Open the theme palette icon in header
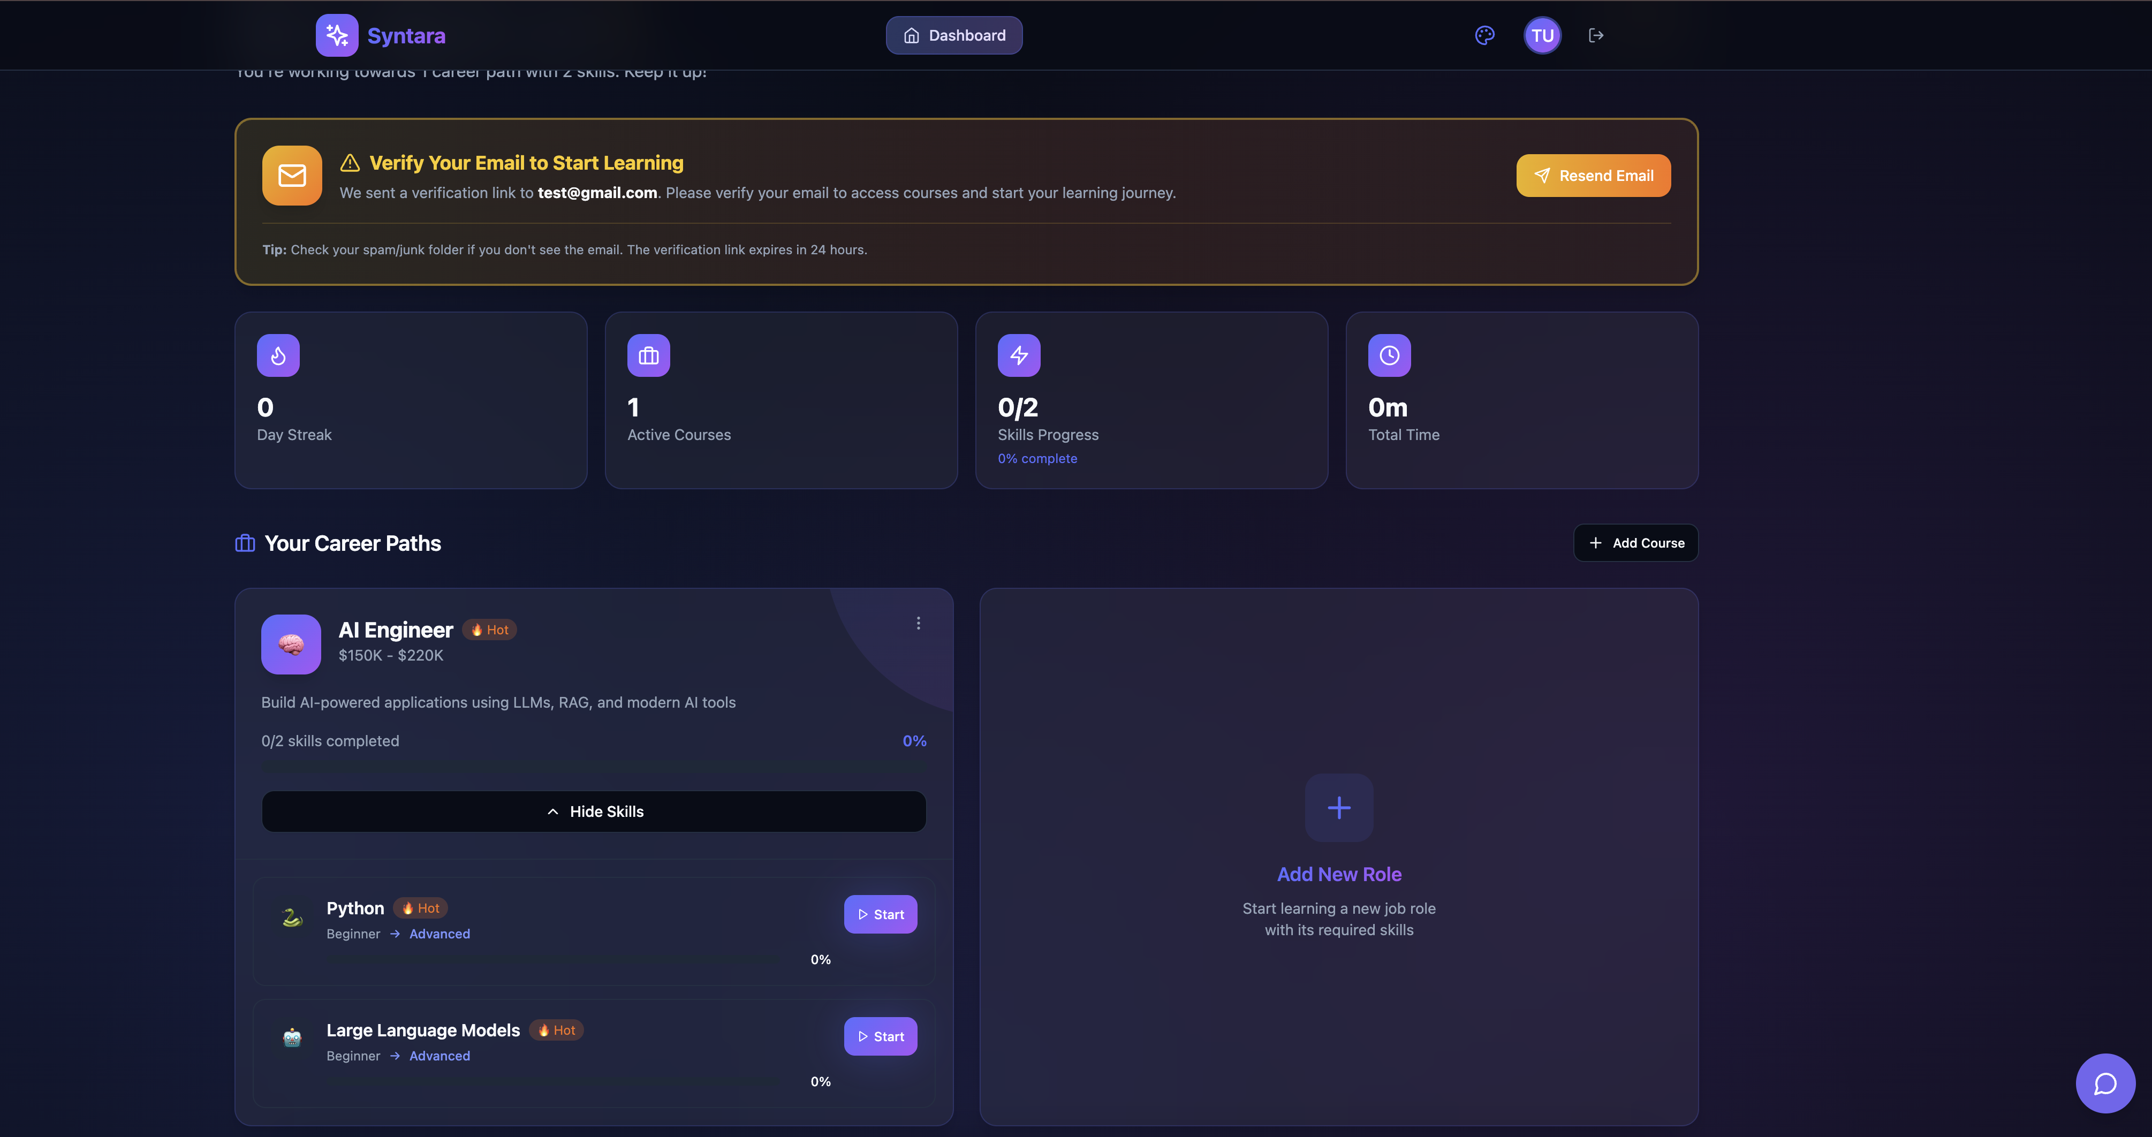The width and height of the screenshot is (2152, 1137). [1484, 35]
